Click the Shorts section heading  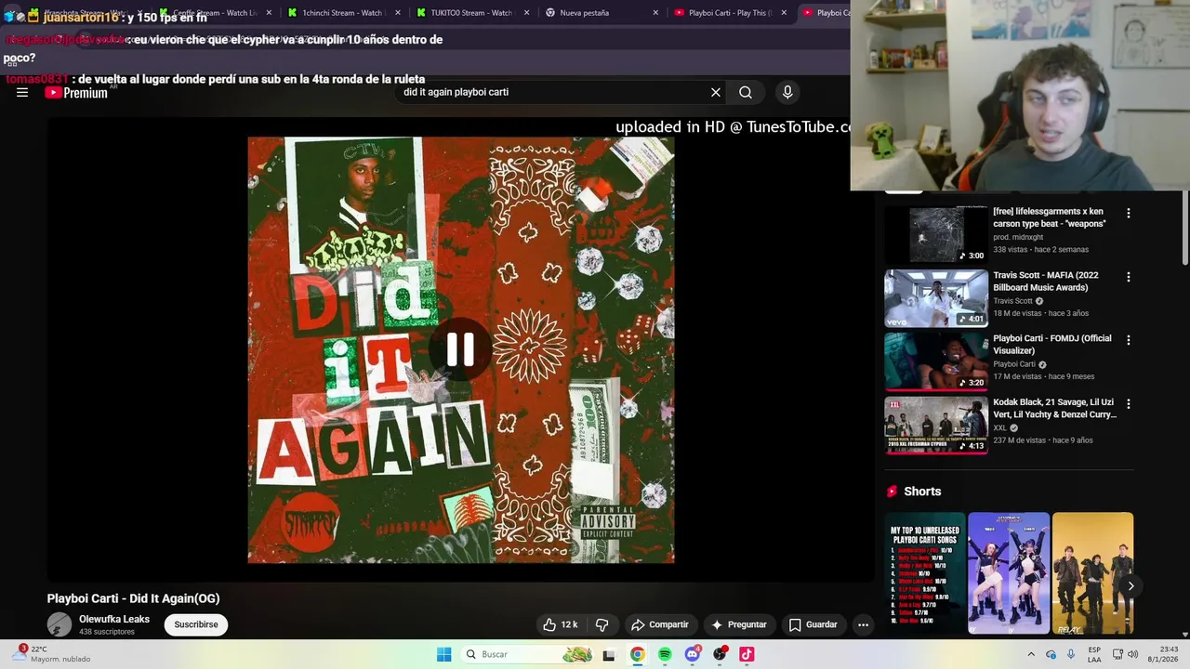[x=922, y=492]
